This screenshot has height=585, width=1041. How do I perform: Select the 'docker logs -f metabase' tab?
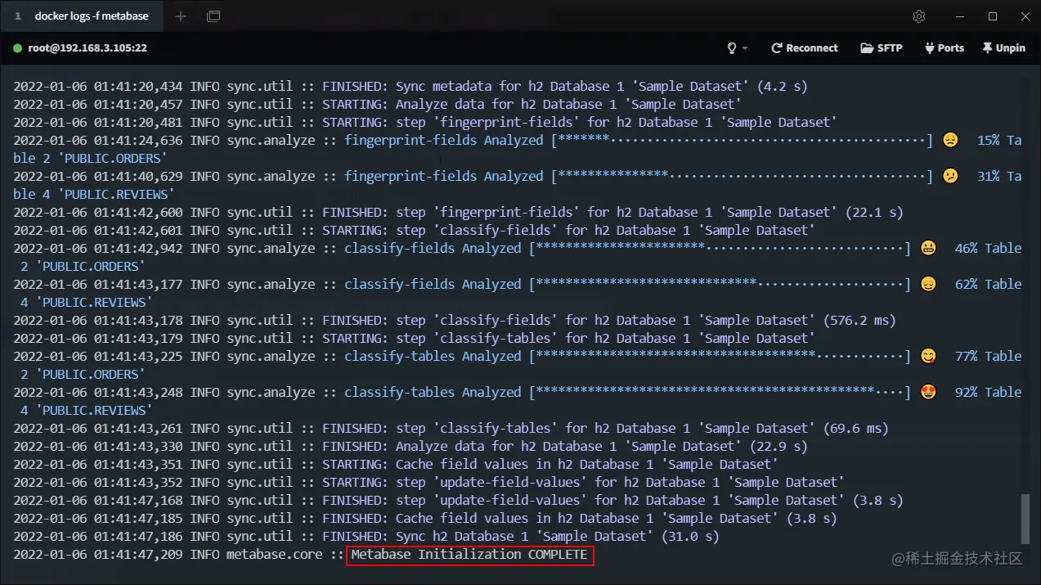tap(82, 16)
